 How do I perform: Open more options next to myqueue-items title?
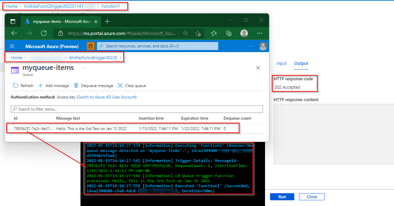(84, 68)
